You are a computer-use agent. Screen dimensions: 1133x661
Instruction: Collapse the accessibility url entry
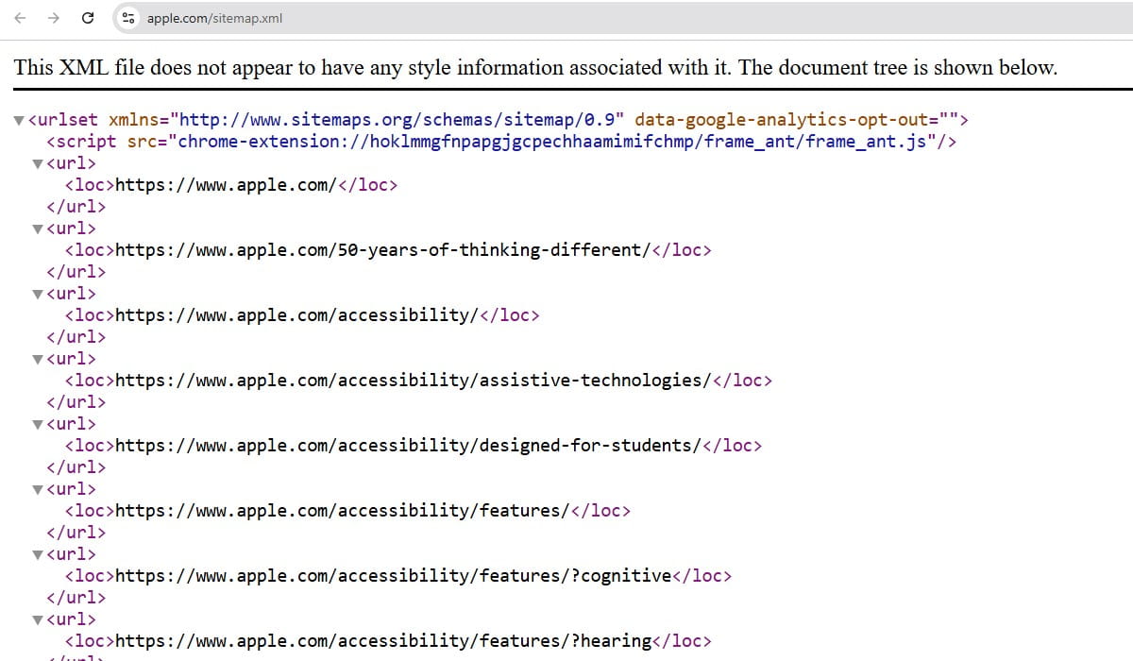point(36,293)
